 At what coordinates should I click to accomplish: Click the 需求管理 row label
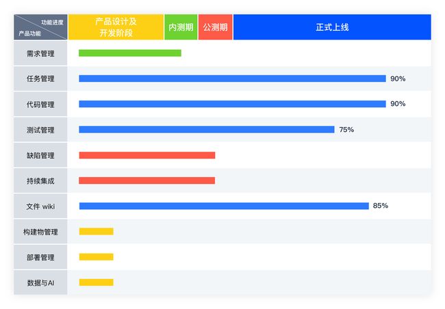40,53
